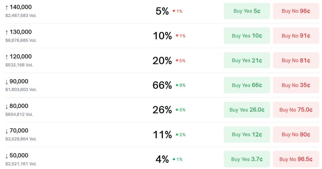
Task: Click Buy No 96.5¢ on the 50,000 market
Action: [x=296, y=159]
